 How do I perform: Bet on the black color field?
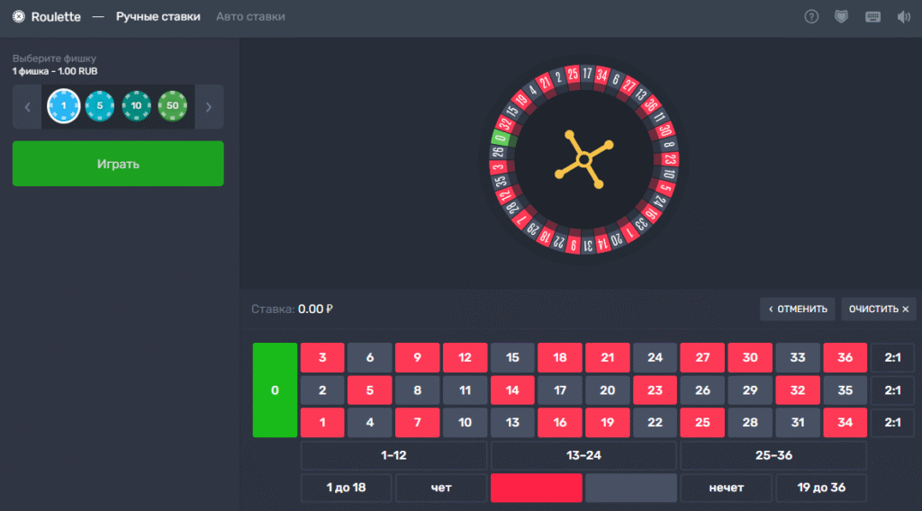pos(630,488)
